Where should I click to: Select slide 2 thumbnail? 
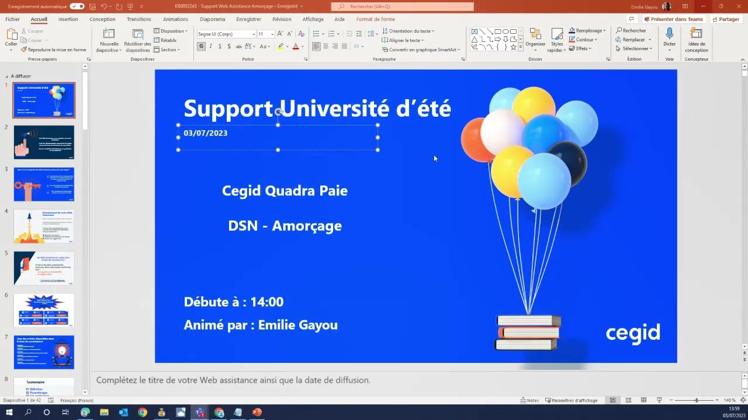click(44, 142)
